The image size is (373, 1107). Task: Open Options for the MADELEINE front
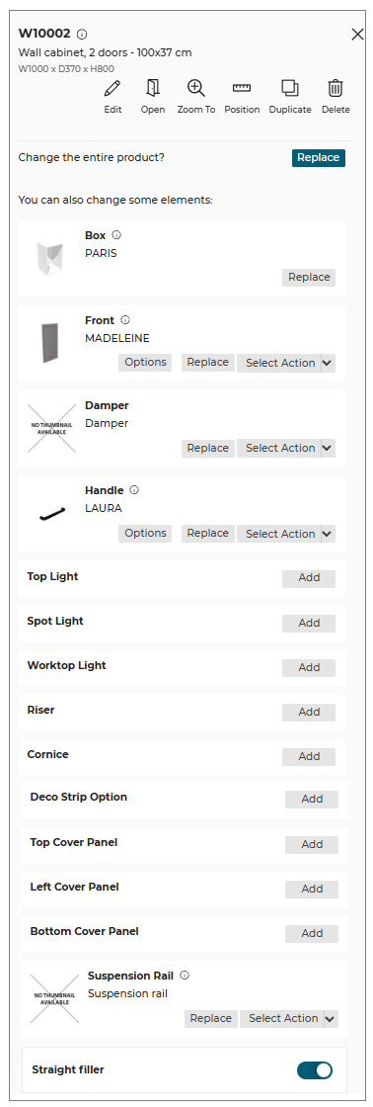(145, 362)
